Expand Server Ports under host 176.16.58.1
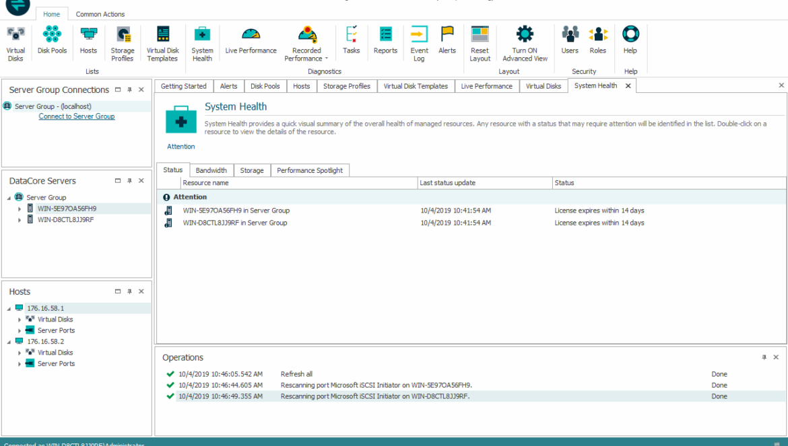 20,330
